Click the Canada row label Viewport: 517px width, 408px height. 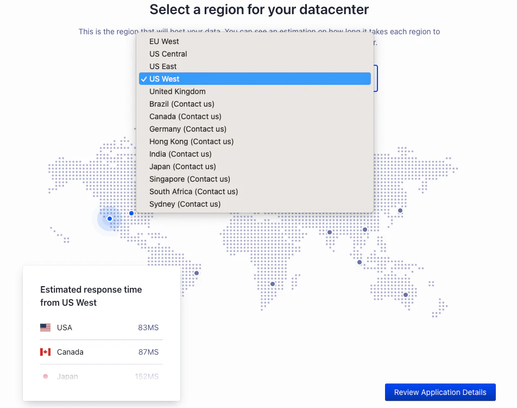70,352
